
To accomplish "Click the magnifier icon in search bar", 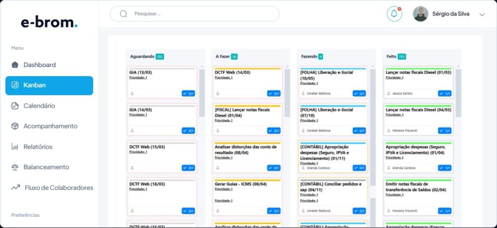I will point(123,14).
